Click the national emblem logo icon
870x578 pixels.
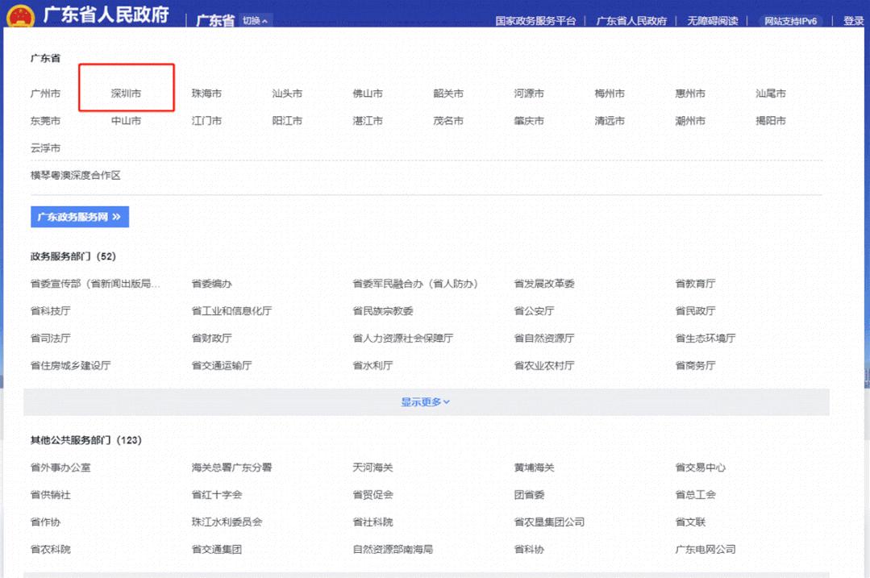tap(20, 16)
